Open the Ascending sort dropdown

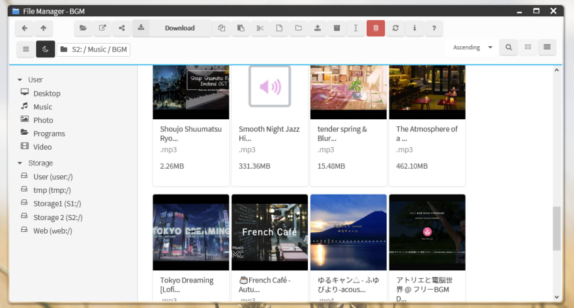pyautogui.click(x=472, y=48)
